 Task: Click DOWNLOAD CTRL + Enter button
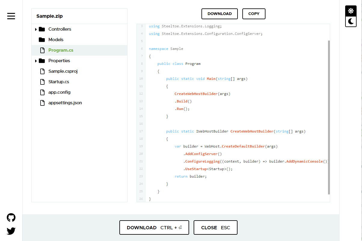pos(154,227)
